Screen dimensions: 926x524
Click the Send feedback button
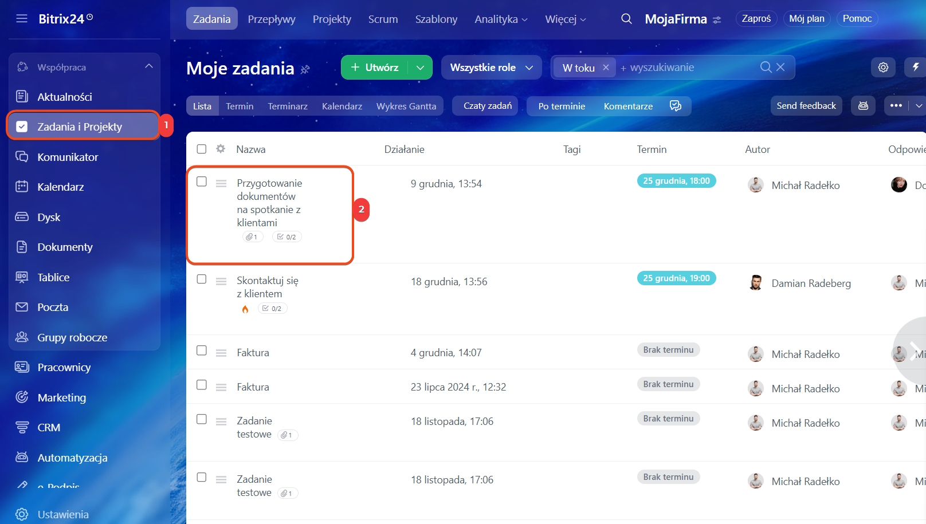pyautogui.click(x=806, y=106)
